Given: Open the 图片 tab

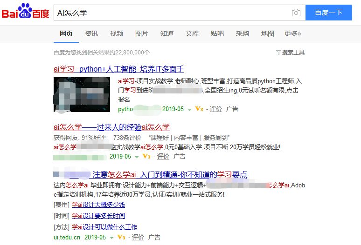Looking at the screenshot, I should click(x=142, y=33).
